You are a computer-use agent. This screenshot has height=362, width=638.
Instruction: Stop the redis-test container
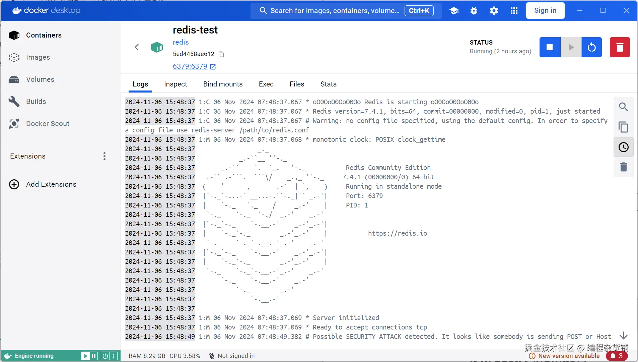(x=550, y=47)
